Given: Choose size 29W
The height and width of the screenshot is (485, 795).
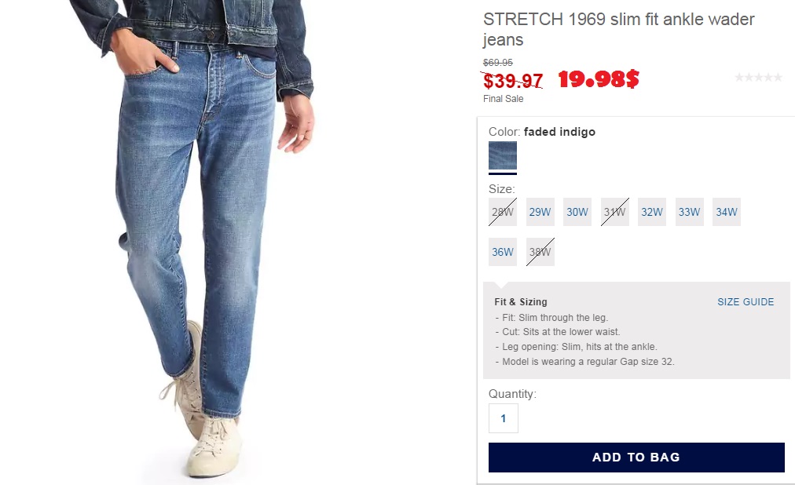Looking at the screenshot, I should (x=540, y=212).
